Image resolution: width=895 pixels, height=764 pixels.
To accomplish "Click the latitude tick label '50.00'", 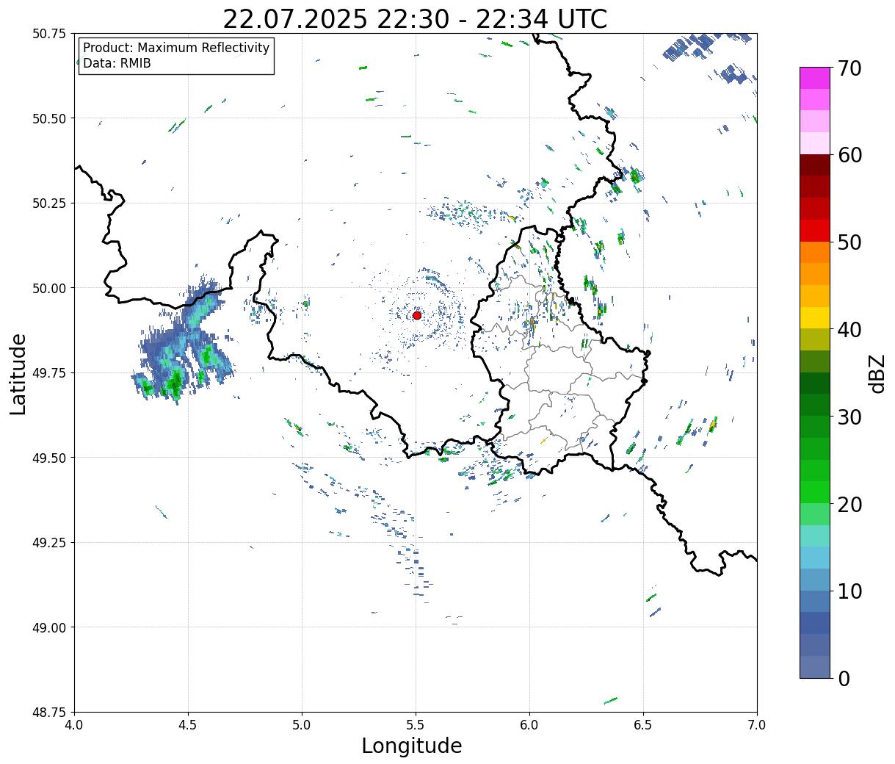I will 49,288.
